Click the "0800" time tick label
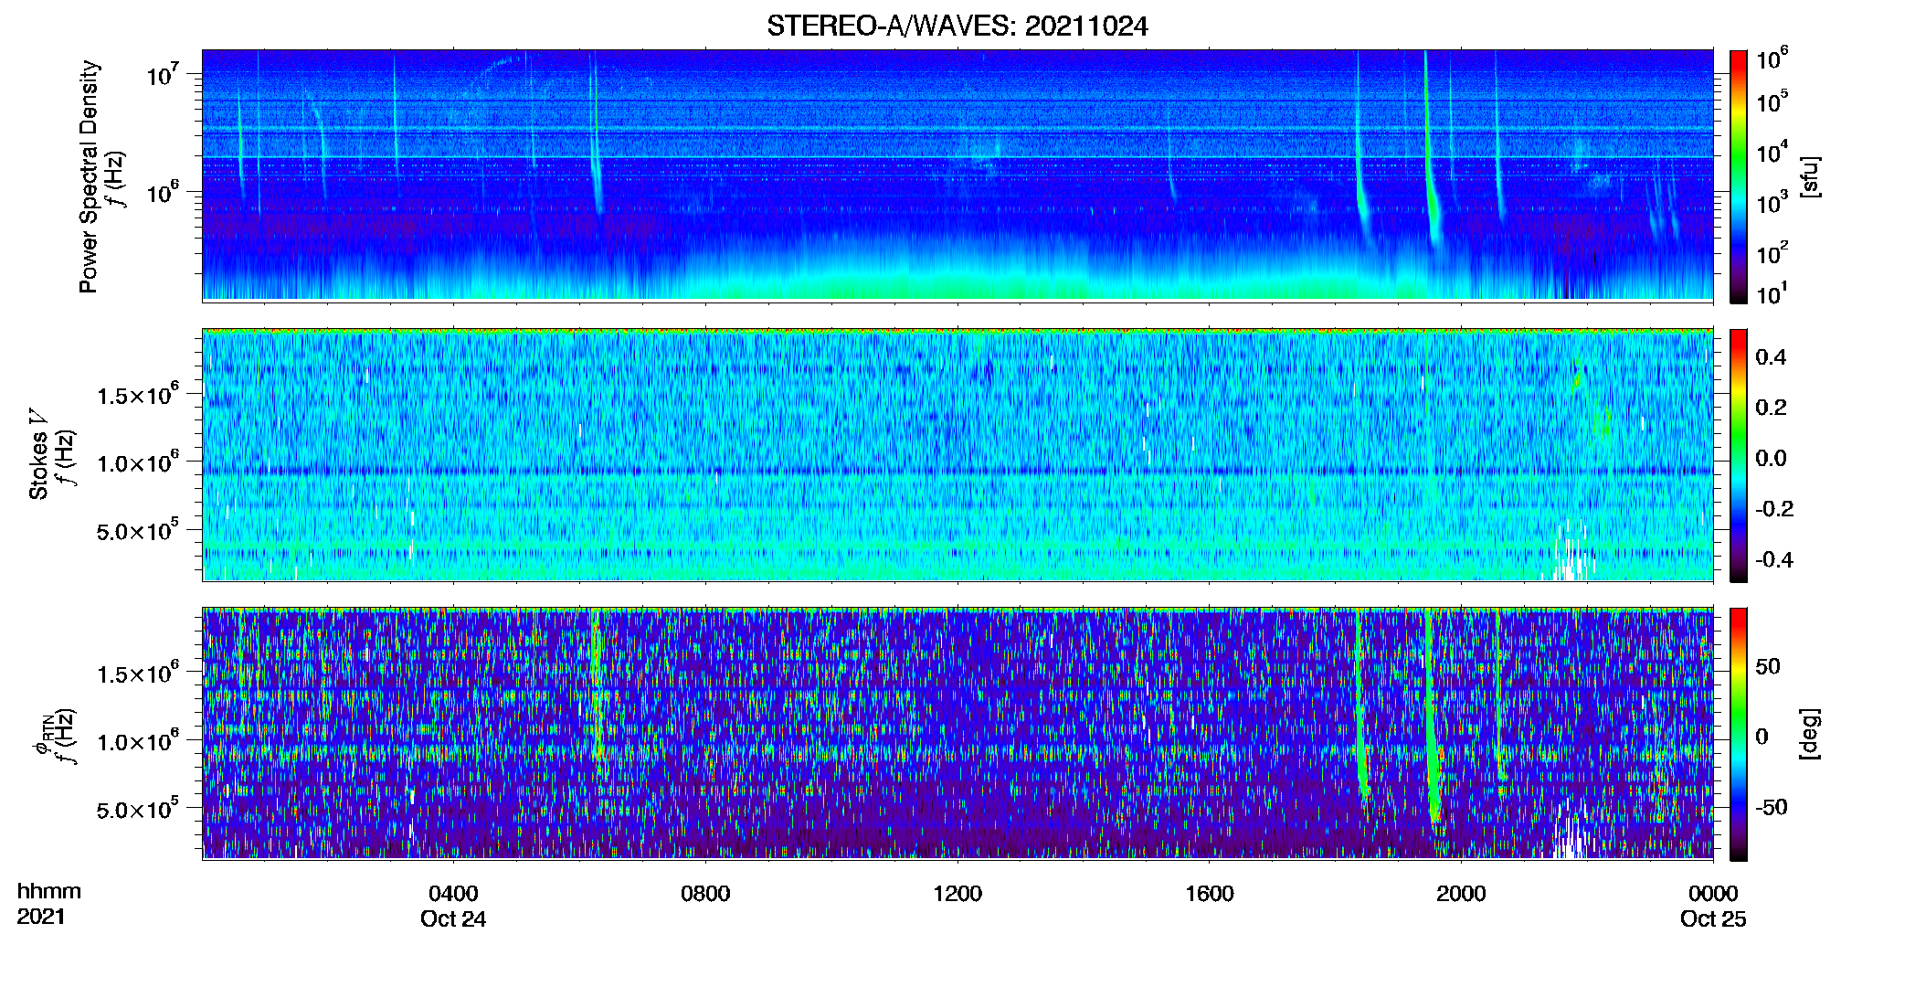 click(x=705, y=893)
